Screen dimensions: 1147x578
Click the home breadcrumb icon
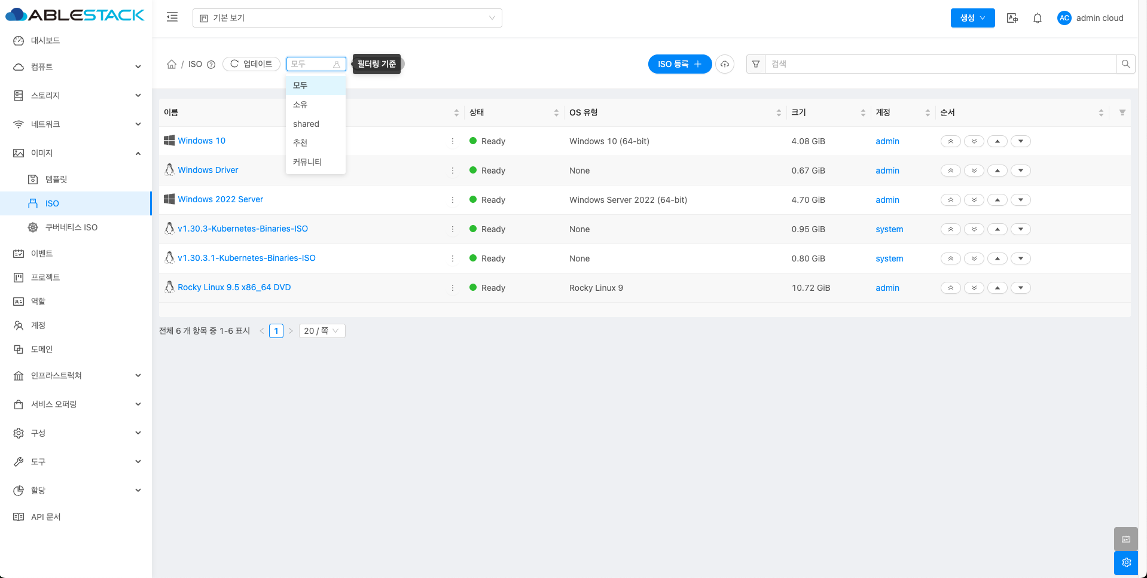pos(172,64)
